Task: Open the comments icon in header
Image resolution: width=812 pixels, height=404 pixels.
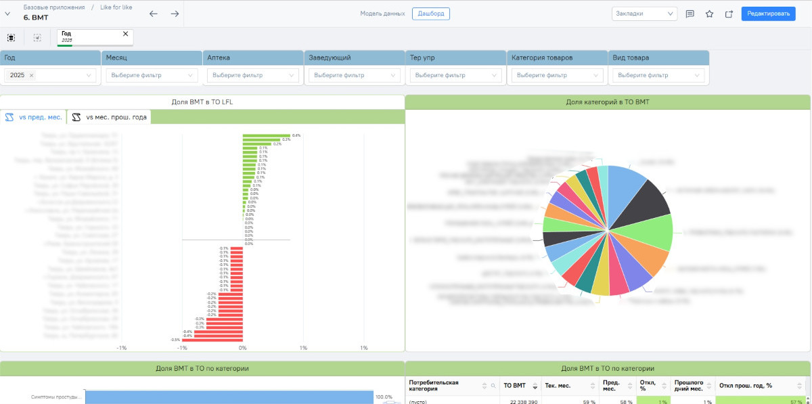Action: click(x=690, y=14)
